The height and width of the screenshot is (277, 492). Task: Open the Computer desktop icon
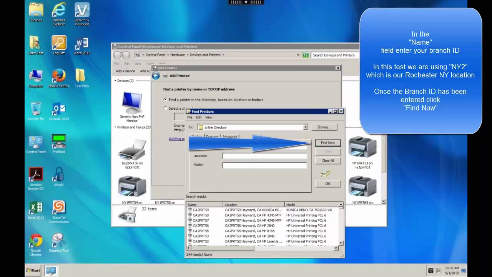click(36, 78)
